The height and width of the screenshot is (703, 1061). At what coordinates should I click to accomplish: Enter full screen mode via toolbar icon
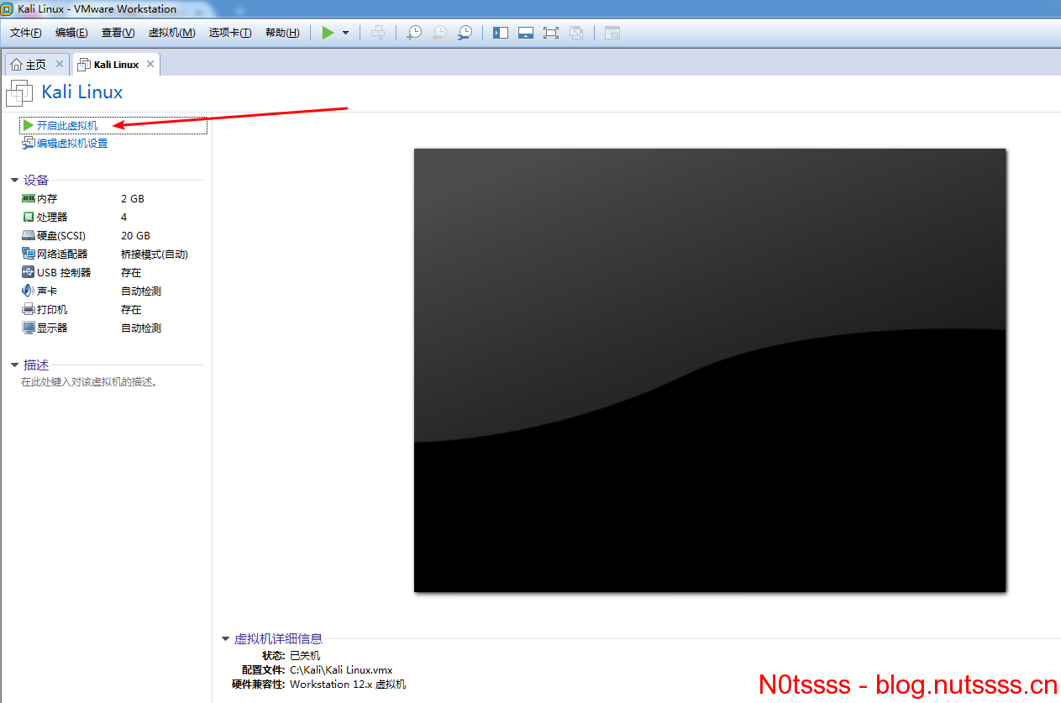pyautogui.click(x=551, y=33)
